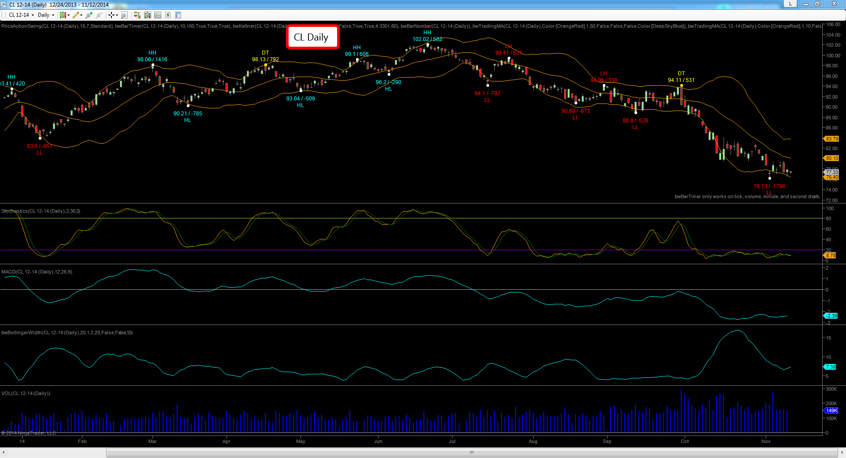Screen dimensions: 846x458
Task: Click the 106.00 price axis label
Action: [833, 25]
